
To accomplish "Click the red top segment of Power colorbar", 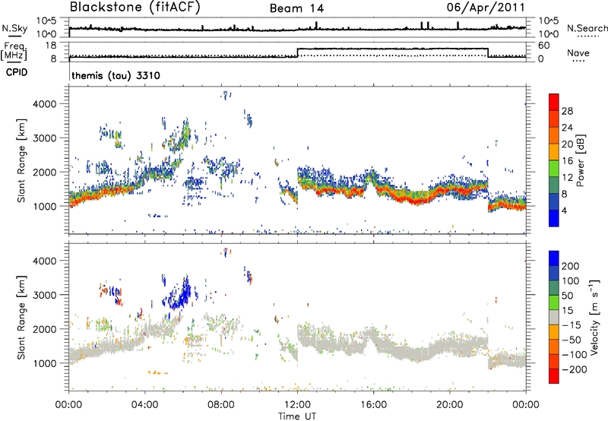I will (x=554, y=102).
